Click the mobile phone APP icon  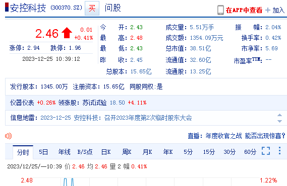[x=220, y=10]
